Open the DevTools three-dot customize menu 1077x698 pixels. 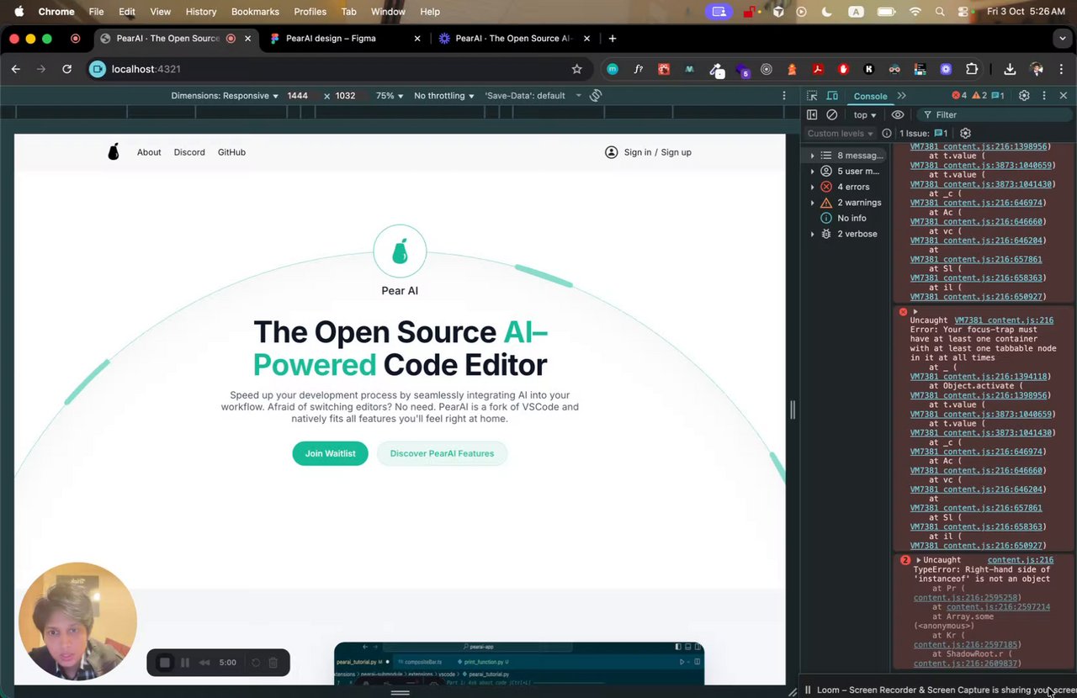tap(1044, 96)
